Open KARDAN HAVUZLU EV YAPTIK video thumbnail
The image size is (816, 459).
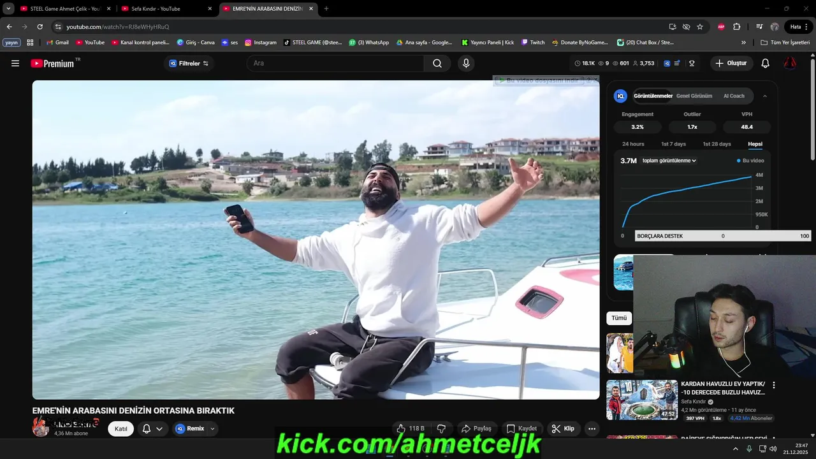tap(642, 400)
